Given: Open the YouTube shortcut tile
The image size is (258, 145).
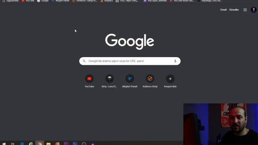Looking at the screenshot, I should click(x=89, y=81).
